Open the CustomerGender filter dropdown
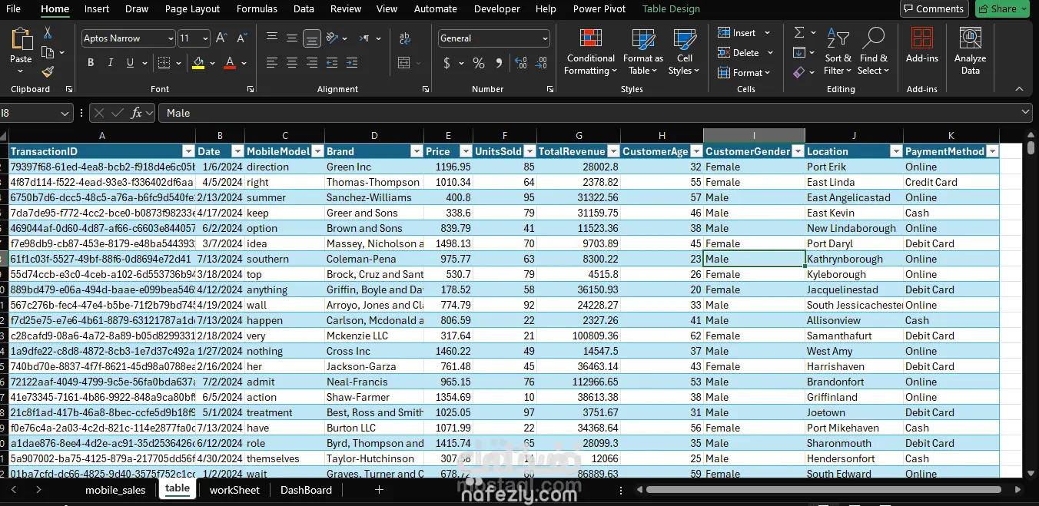Viewport: 1039px width, 506px height. click(798, 151)
